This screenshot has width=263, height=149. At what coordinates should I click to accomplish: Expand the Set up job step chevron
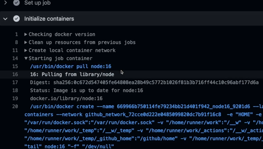[5, 3]
